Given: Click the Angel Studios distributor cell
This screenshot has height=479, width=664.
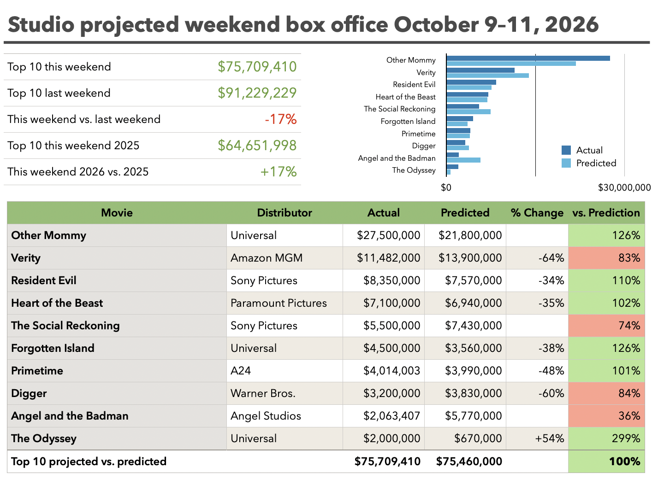Looking at the screenshot, I should pyautogui.click(x=285, y=416).
